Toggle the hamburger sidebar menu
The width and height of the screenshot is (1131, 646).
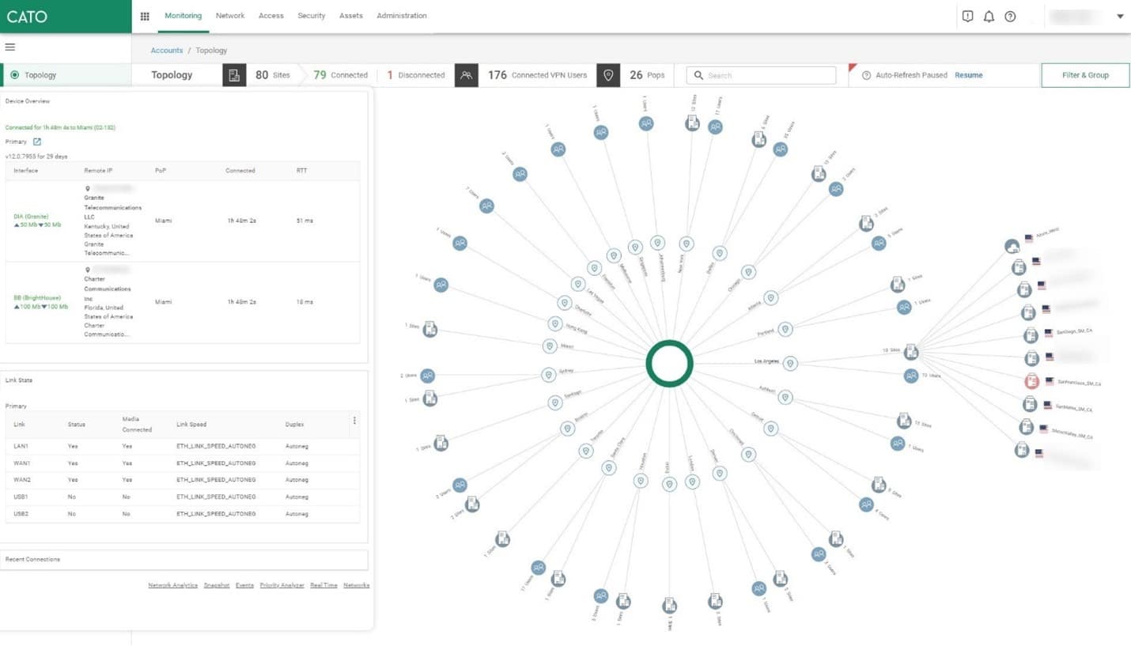pos(10,47)
